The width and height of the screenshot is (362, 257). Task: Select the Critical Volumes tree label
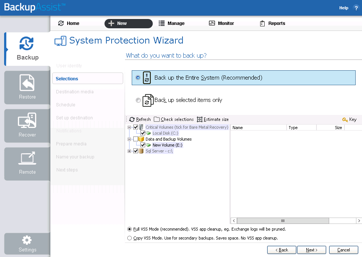coord(187,127)
